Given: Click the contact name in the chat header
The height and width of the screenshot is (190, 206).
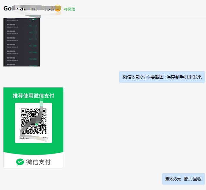Looking at the screenshot, I should pyautogui.click(x=28, y=8).
